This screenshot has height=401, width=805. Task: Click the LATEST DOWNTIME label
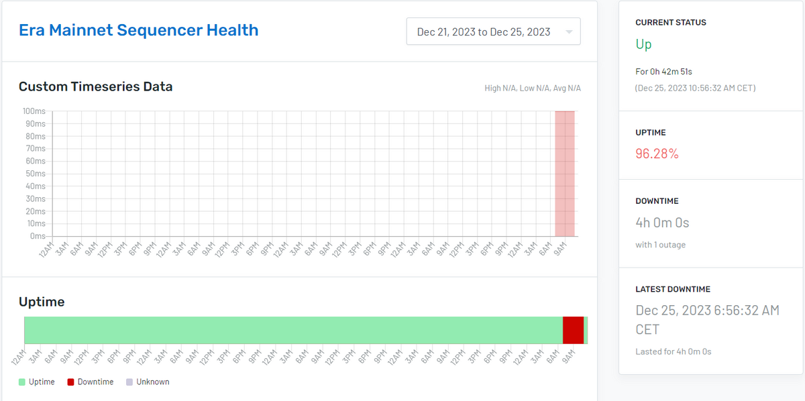673,289
